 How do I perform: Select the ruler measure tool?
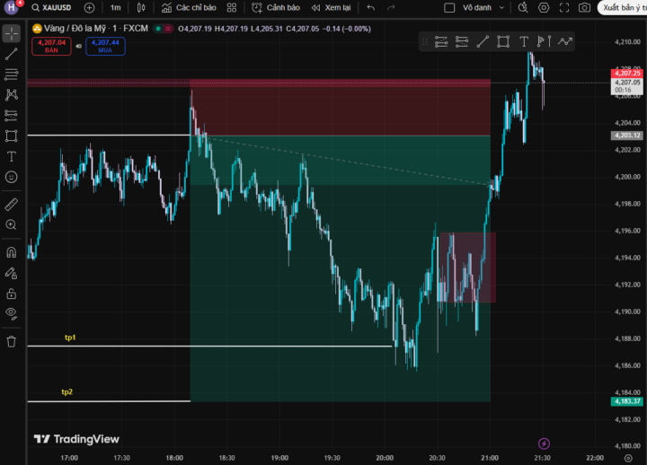point(12,205)
